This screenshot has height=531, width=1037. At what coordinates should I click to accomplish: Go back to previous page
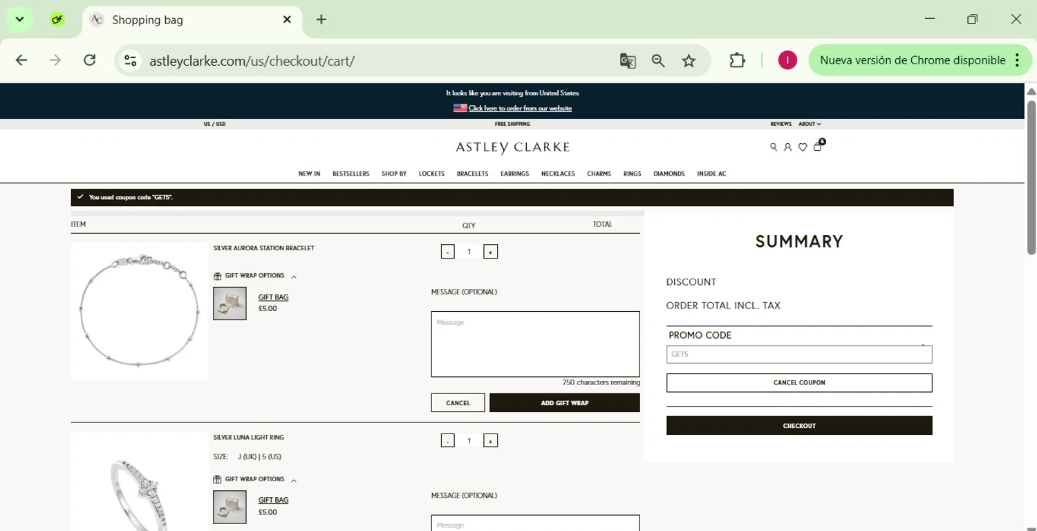pos(21,61)
